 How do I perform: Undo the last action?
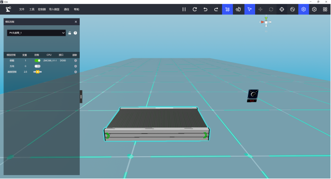pos(206,9)
